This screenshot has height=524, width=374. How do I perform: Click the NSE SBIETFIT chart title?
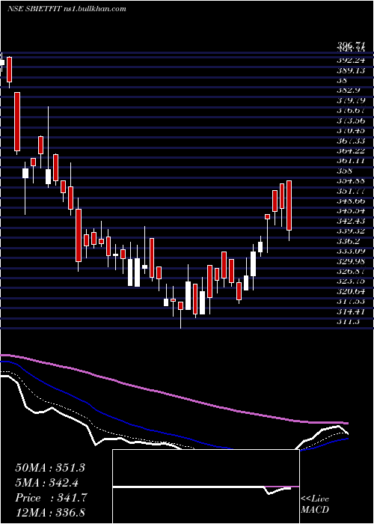[34, 9]
